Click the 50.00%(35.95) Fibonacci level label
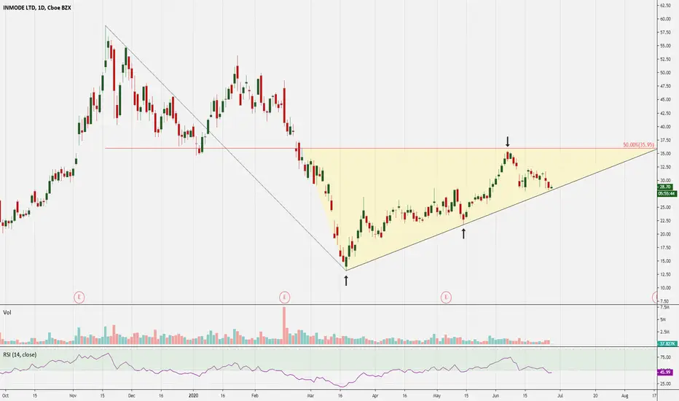 pos(638,145)
